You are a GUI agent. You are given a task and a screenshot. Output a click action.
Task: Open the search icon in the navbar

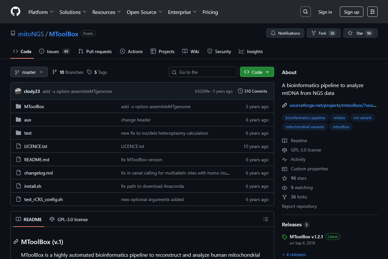pyautogui.click(x=305, y=11)
